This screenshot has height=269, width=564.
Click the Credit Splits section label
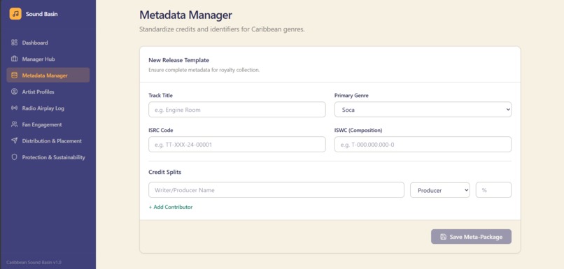point(164,172)
